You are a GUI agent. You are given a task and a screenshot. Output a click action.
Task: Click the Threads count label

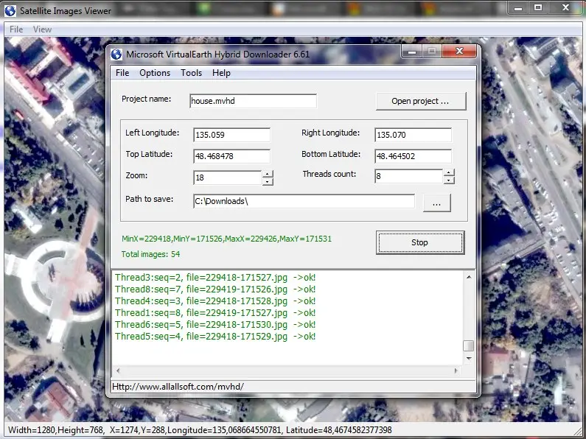[x=329, y=174]
